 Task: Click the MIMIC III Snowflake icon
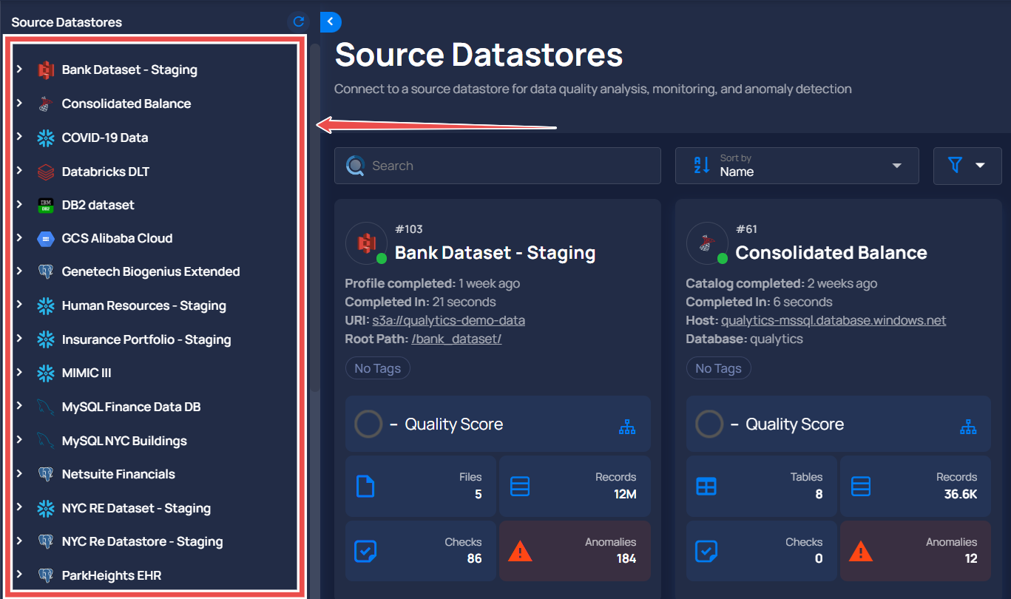pos(46,373)
